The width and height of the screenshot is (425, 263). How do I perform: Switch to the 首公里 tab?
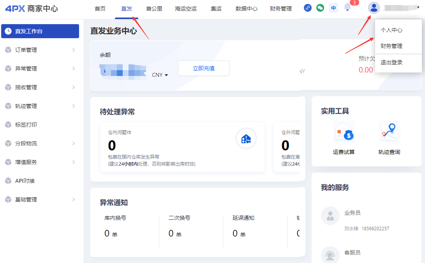tap(154, 9)
